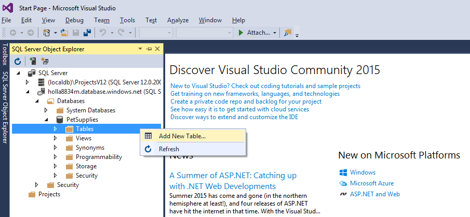Open the Attach dropdown arrow
Screen dimensions: 470x217
click(275, 33)
